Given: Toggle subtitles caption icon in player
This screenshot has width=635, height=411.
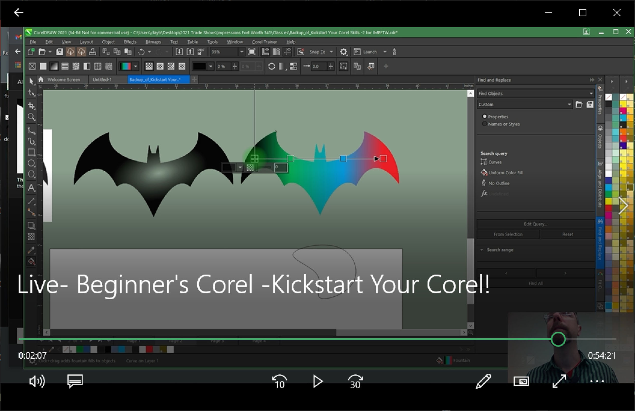Looking at the screenshot, I should click(75, 381).
